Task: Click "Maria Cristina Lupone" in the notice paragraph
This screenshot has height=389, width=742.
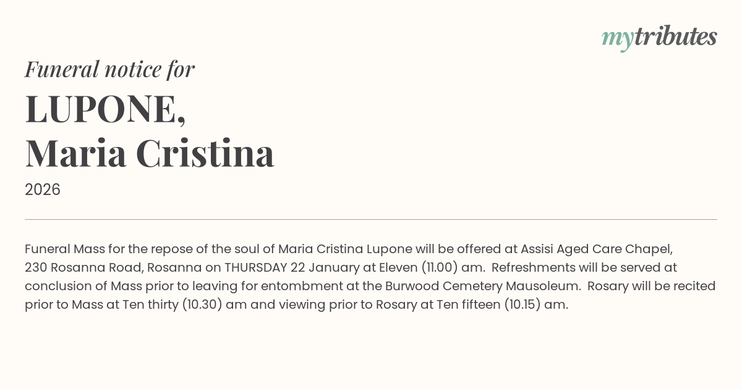Action: point(345,249)
